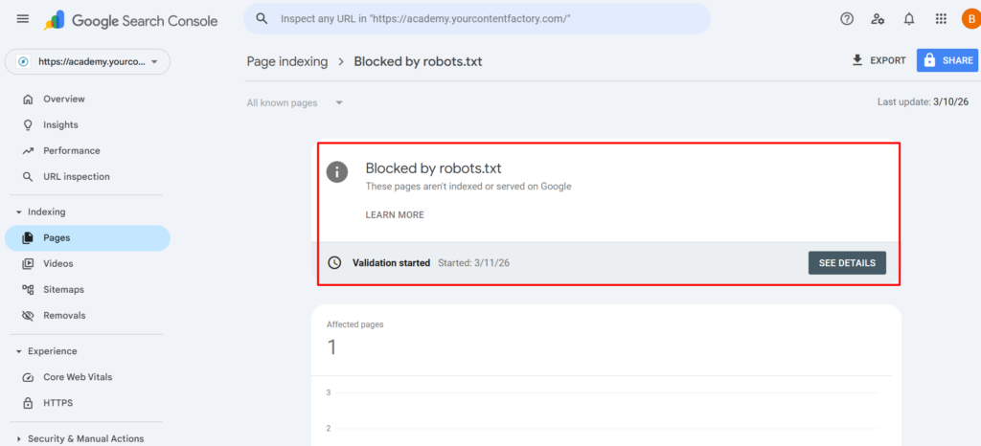This screenshot has width=981, height=446.
Task: Click the account avatar
Action: pyautogui.click(x=969, y=19)
